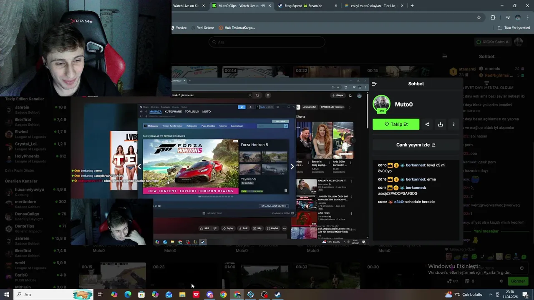Image resolution: width=534 pixels, height=300 pixels.
Task: Open the Chrome extensions puzzle icon
Action: [493, 17]
